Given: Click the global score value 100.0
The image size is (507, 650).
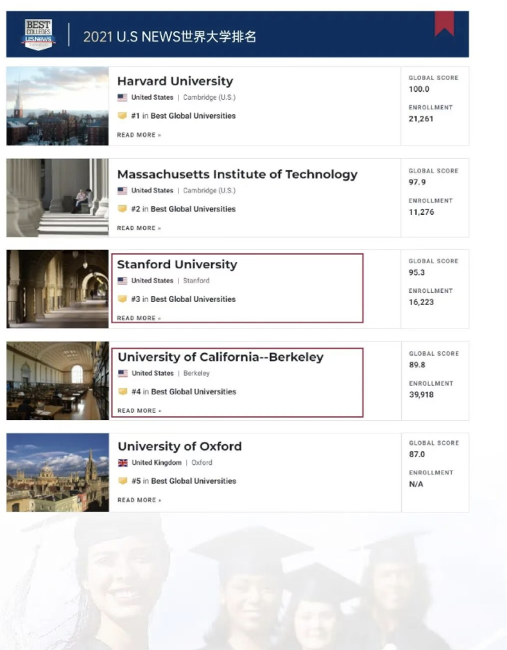Looking at the screenshot, I should (418, 89).
